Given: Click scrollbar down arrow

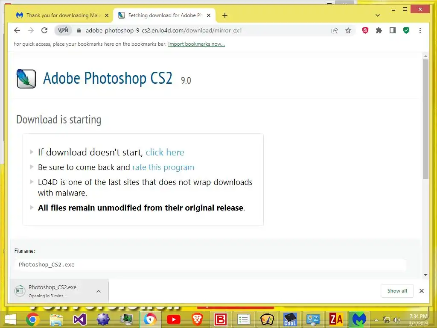Looking at the screenshot, I should (x=425, y=275).
